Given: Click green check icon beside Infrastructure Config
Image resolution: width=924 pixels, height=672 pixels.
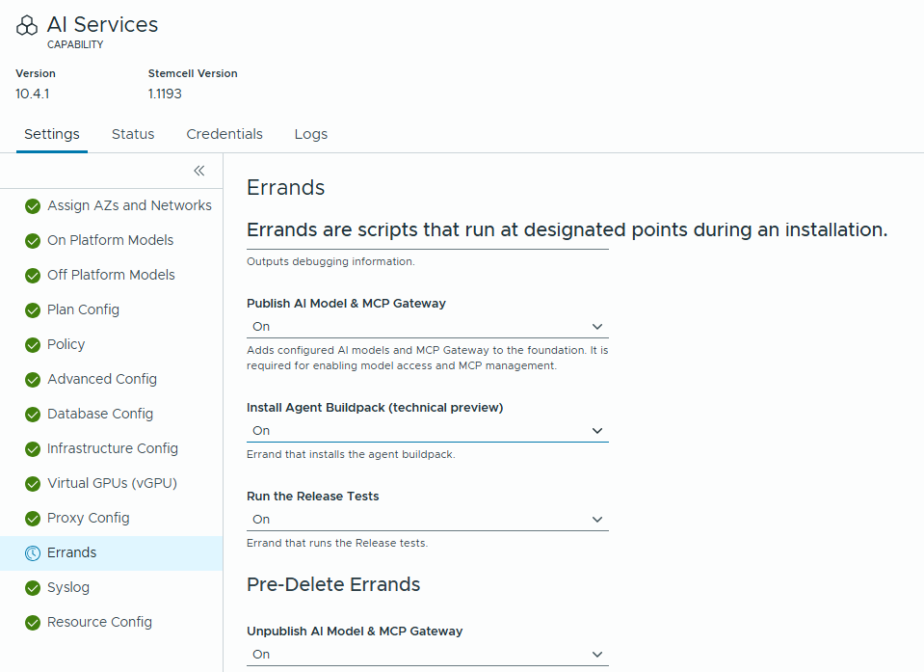Looking at the screenshot, I should click(x=33, y=449).
